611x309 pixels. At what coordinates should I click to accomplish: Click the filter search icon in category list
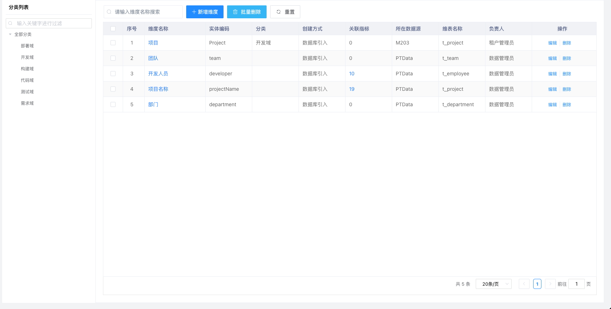[10, 23]
